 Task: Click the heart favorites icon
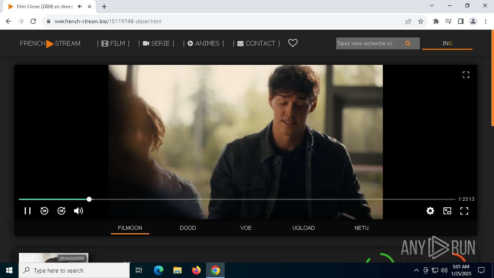click(x=293, y=43)
